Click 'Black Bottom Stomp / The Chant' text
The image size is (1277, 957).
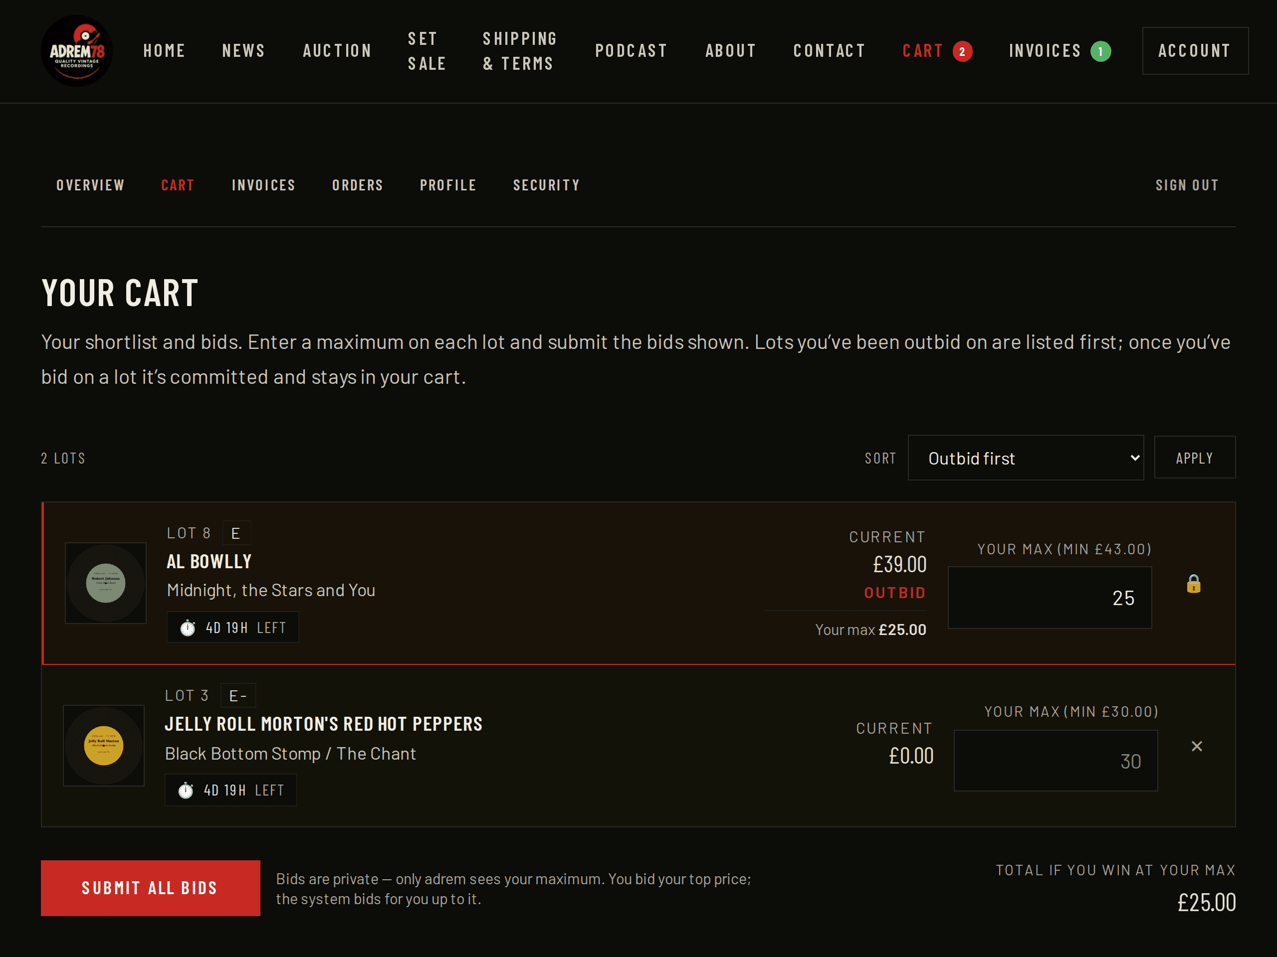[x=290, y=753]
